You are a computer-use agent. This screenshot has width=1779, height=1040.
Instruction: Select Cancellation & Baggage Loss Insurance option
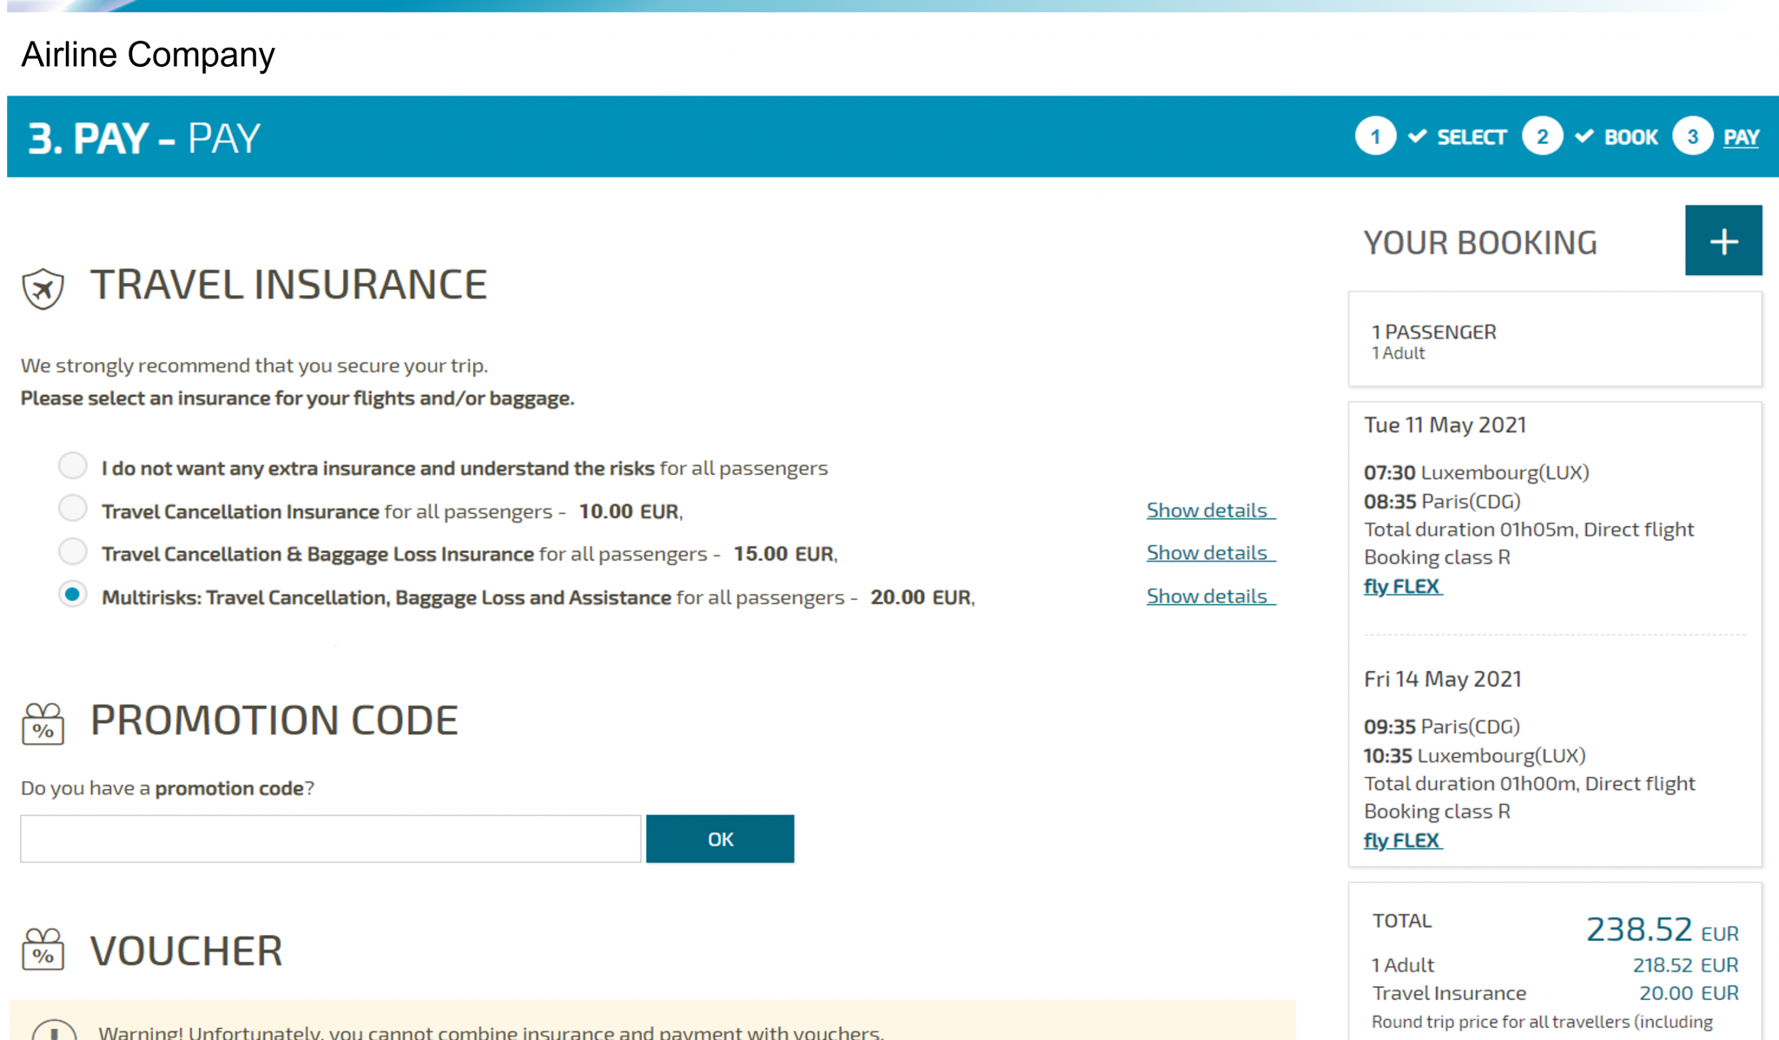coord(73,551)
